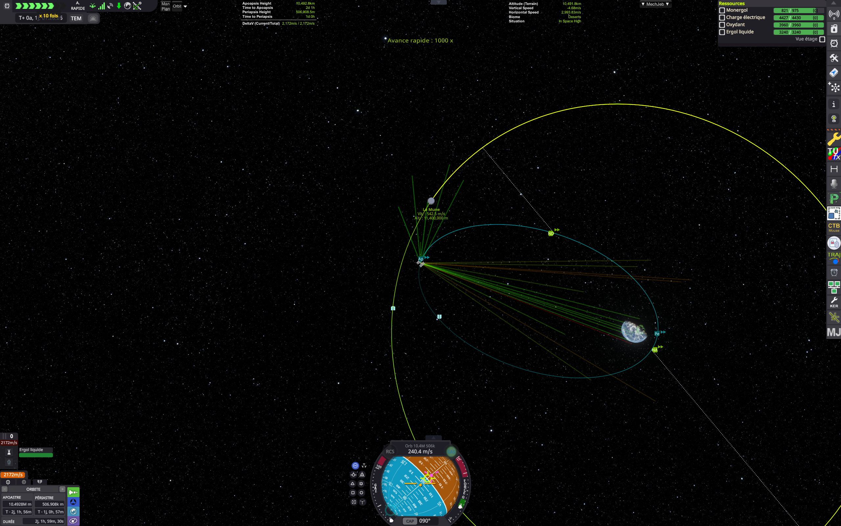Viewport: 841px width, 526px height.
Task: Open the MechJeb dropdown menu
Action: (x=655, y=4)
